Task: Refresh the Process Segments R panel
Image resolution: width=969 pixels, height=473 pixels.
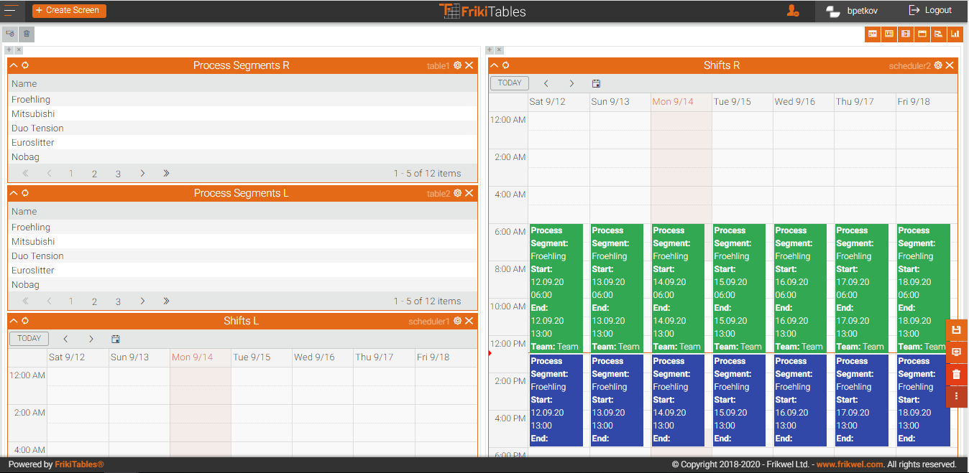Action: [x=25, y=65]
